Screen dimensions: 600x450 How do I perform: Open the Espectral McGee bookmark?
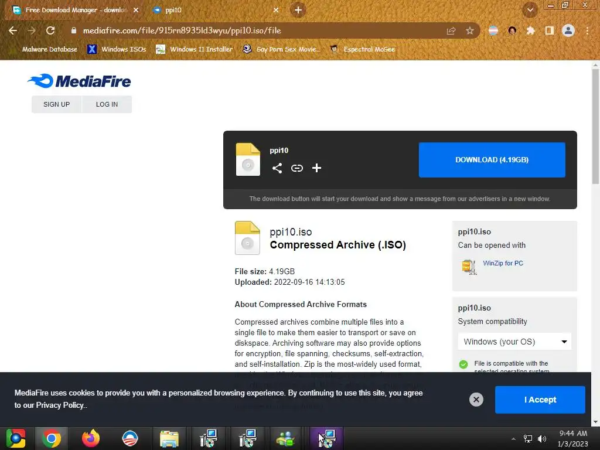point(362,49)
